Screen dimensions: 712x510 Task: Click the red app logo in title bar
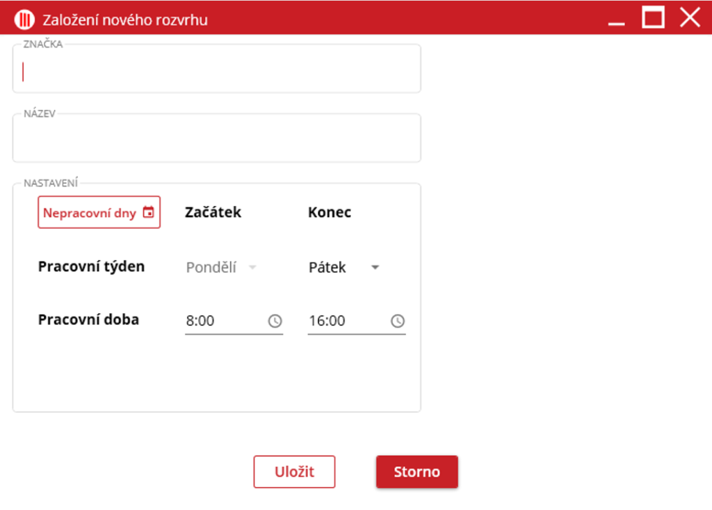pyautogui.click(x=24, y=19)
